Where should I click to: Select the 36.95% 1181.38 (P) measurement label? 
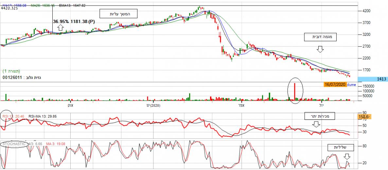[74, 21]
